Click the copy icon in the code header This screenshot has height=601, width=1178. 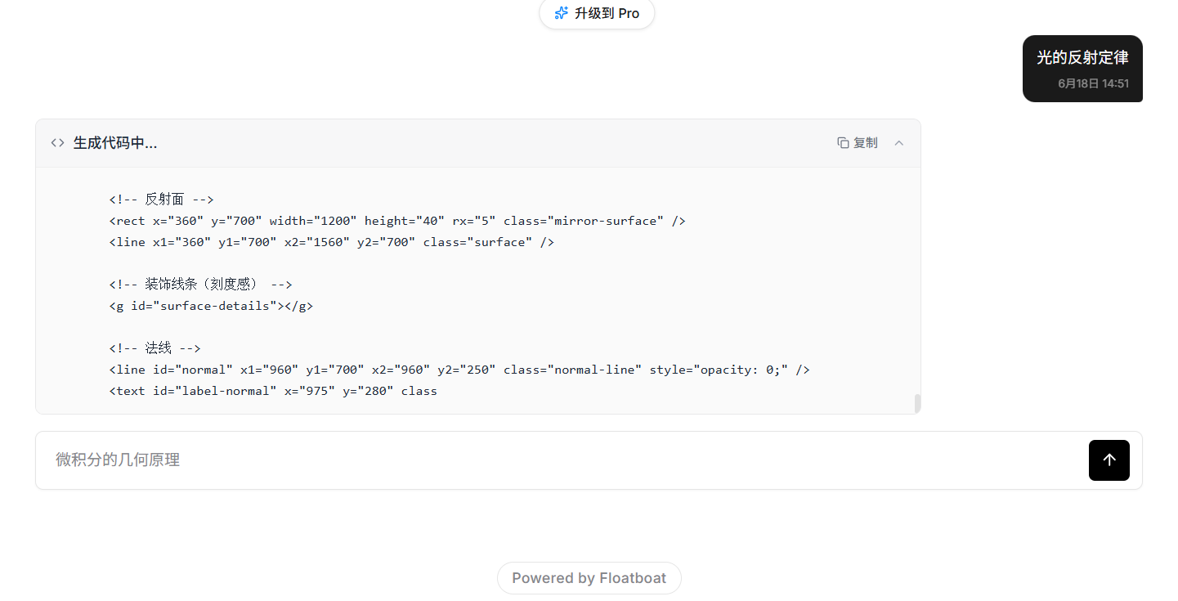843,143
